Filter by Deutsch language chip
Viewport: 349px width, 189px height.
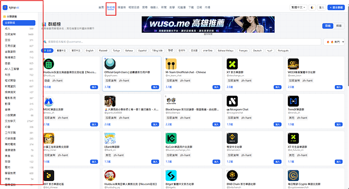pos(257,50)
